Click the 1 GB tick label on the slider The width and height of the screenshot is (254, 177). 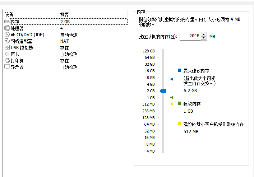[151, 98]
